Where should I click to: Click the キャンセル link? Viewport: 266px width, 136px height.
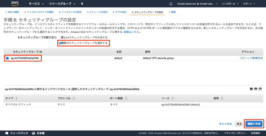pyautogui.click(x=225, y=124)
